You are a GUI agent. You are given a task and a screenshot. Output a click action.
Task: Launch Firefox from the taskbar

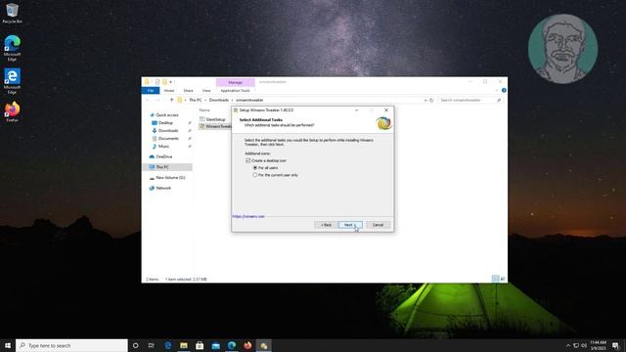247,345
